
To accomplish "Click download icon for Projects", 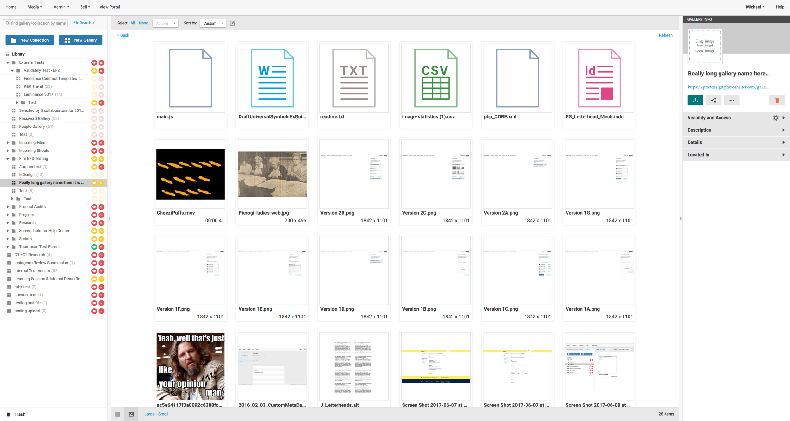I will coord(101,215).
